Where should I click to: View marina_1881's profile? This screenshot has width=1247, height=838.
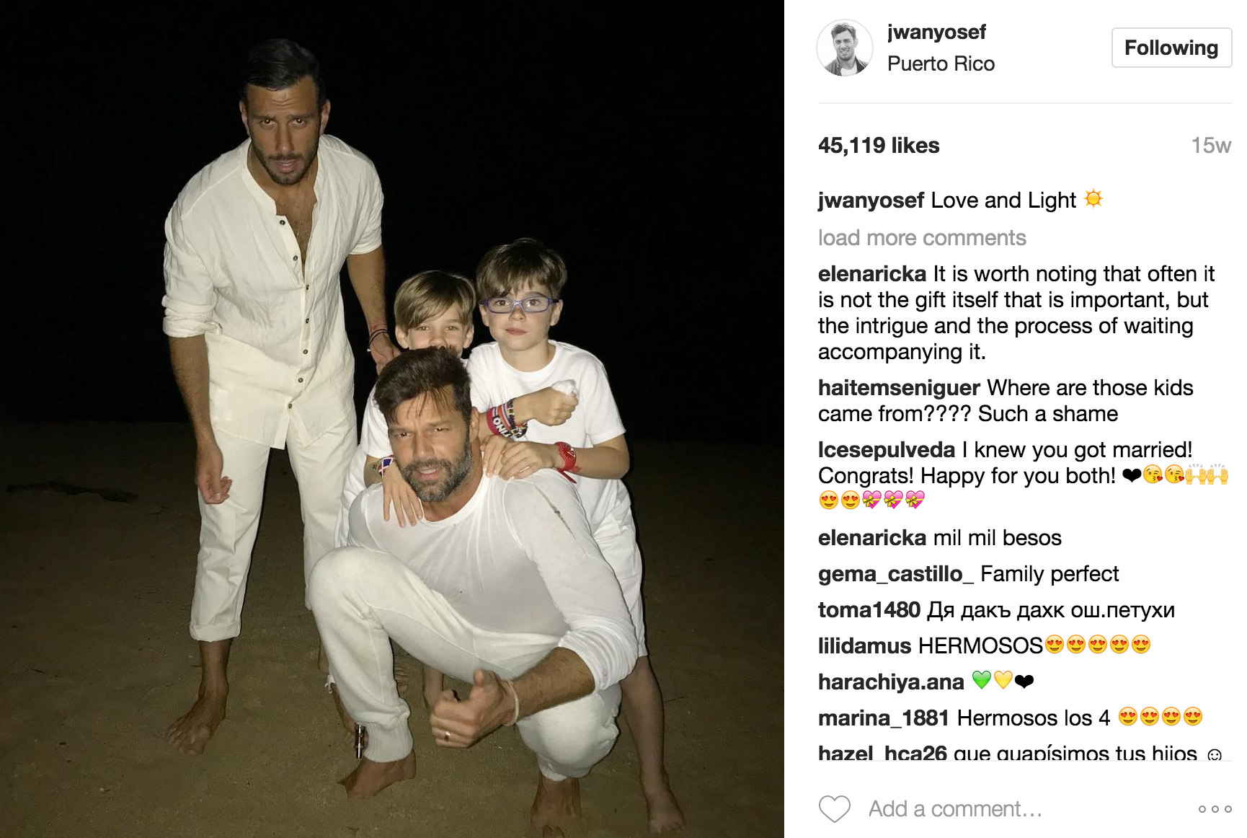884,718
